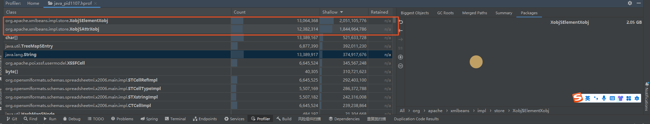Click the Sogou input method S logo
The height and width of the screenshot is (124, 650).
[578, 98]
